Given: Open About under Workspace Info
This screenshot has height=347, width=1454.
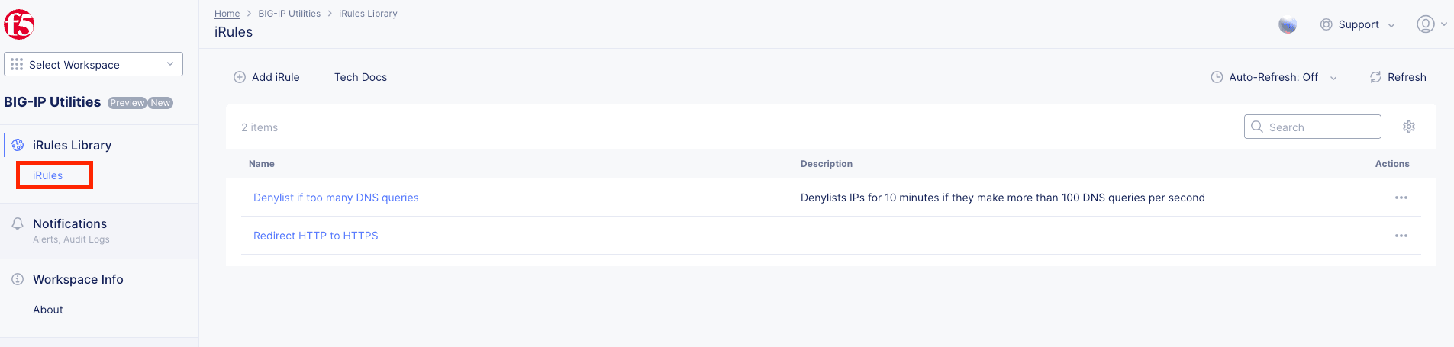Looking at the screenshot, I should [x=48, y=310].
